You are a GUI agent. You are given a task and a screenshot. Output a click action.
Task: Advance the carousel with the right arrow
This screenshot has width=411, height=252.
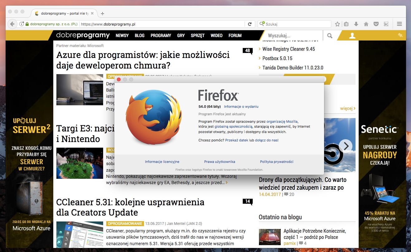click(x=346, y=145)
